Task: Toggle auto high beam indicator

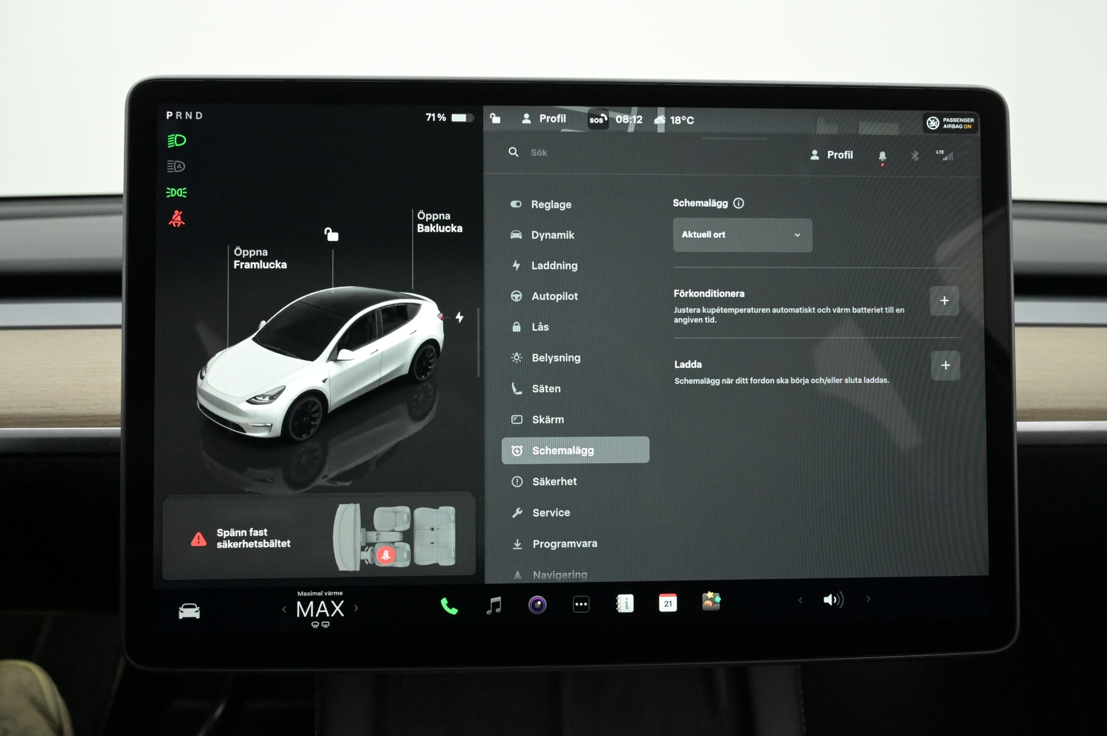Action: (176, 166)
